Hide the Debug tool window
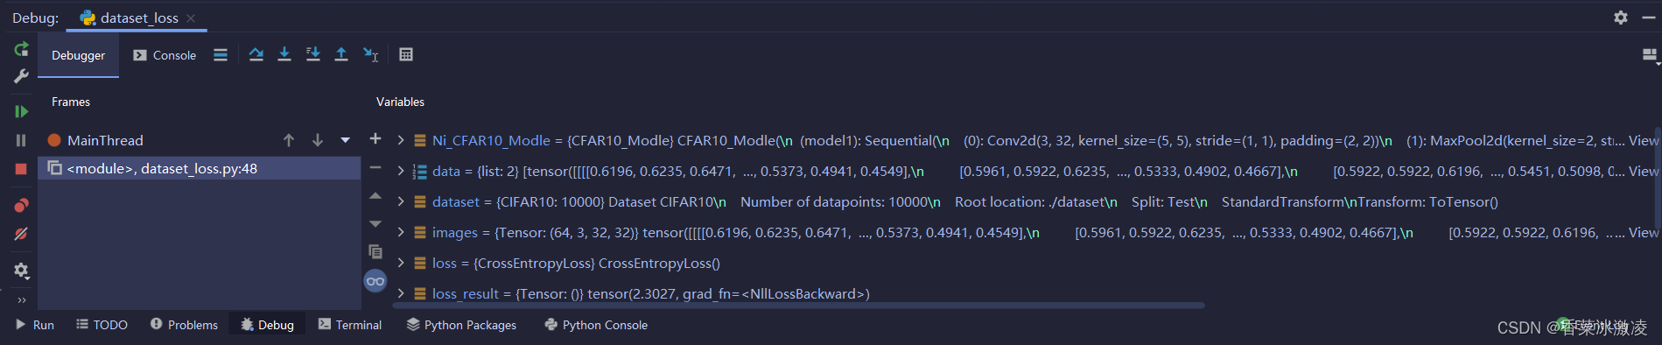The image size is (1662, 345). coord(1648,18)
